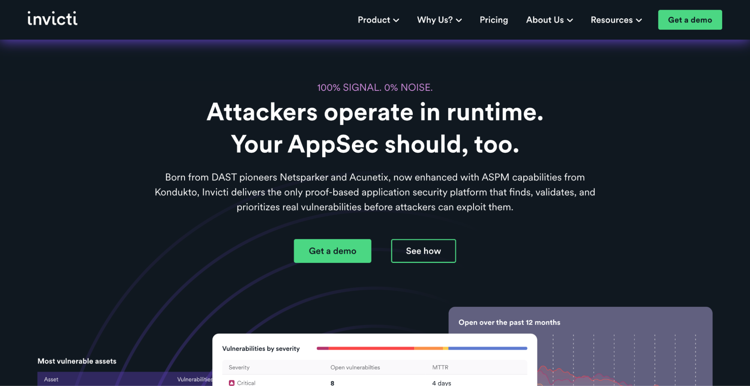The width and height of the screenshot is (750, 386).
Task: Click the Critical open vulnerabilities count 8
Action: coord(332,383)
